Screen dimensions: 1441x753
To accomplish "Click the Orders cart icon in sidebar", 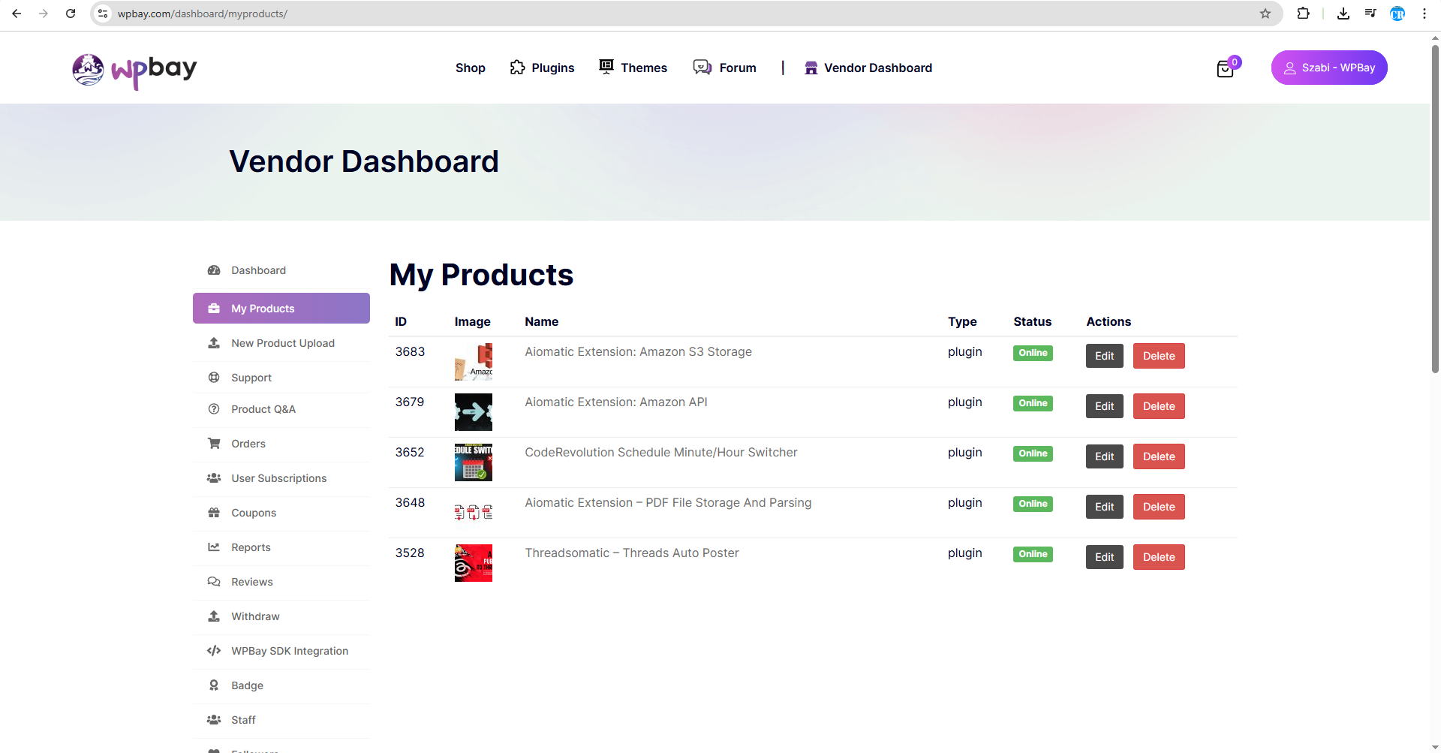I will [214, 444].
